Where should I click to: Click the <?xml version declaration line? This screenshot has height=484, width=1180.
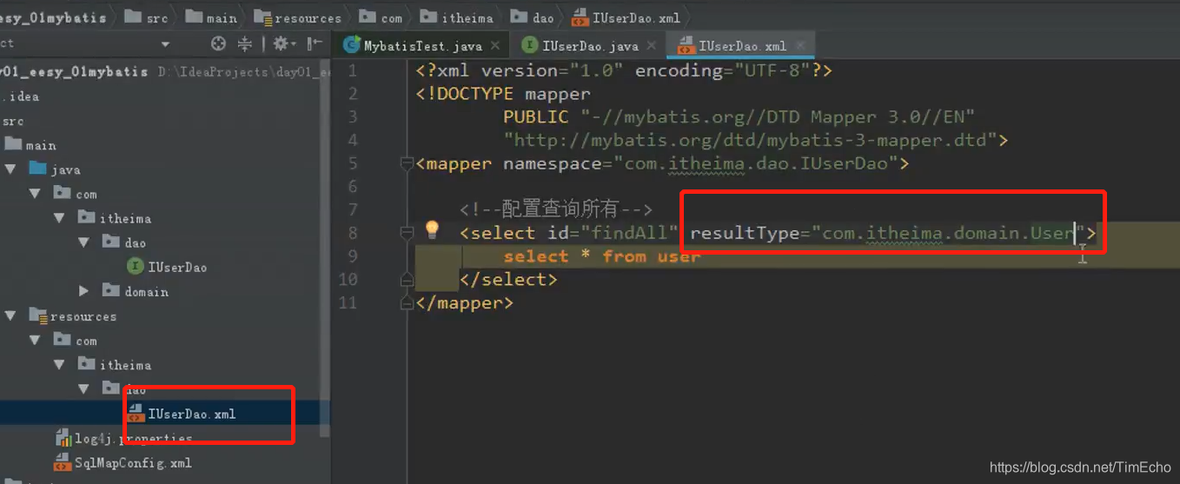(x=624, y=70)
